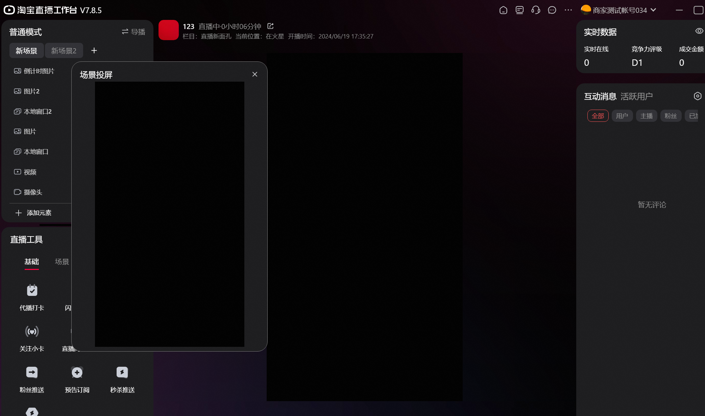Select the 新场景 tab
Image resolution: width=705 pixels, height=416 pixels.
click(26, 51)
